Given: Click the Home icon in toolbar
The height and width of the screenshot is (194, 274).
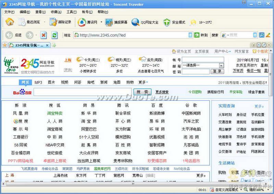Looking at the screenshot, I should pos(10,22).
